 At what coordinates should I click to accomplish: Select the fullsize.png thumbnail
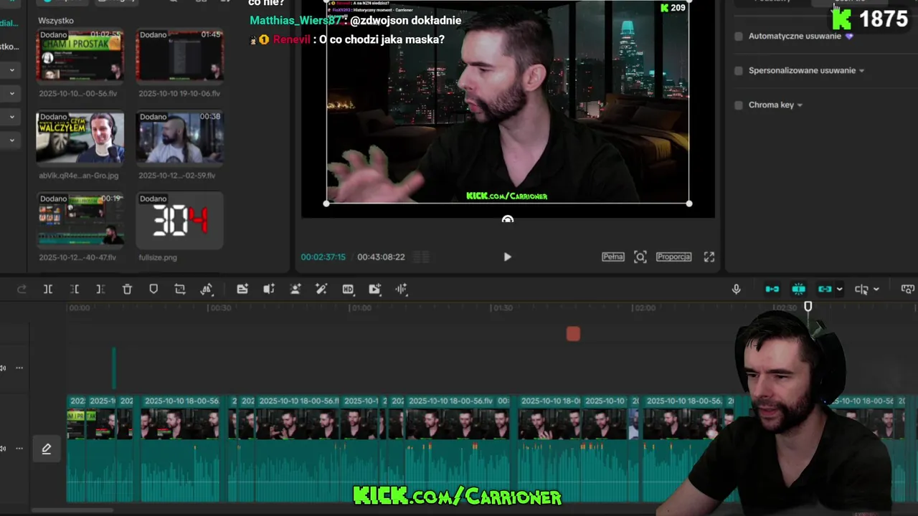coord(180,219)
